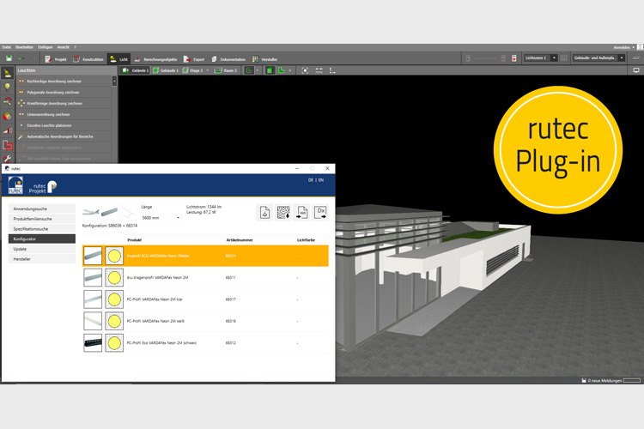Viewport: 644px width, 429px height.
Task: Open the Berechnungsobjekte mode tab
Action: pos(155,59)
